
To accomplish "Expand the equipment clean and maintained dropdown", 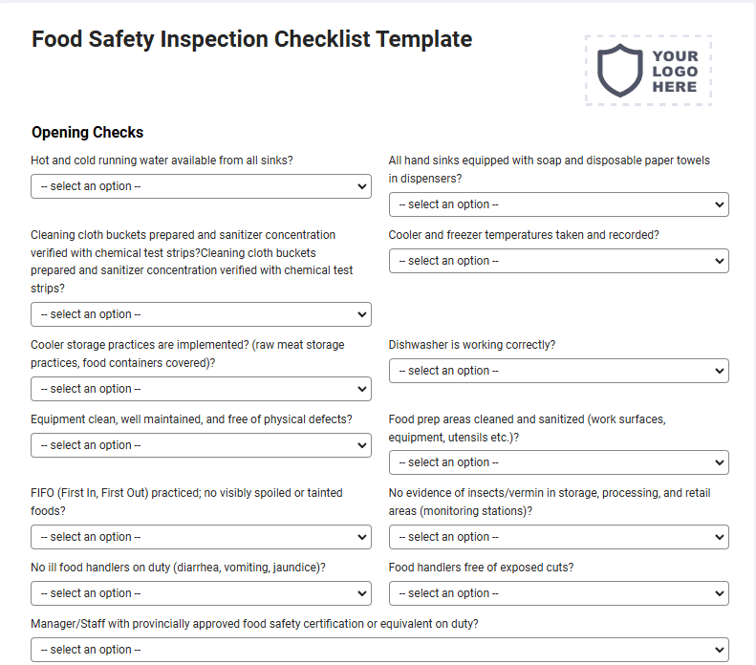I will click(x=201, y=446).
